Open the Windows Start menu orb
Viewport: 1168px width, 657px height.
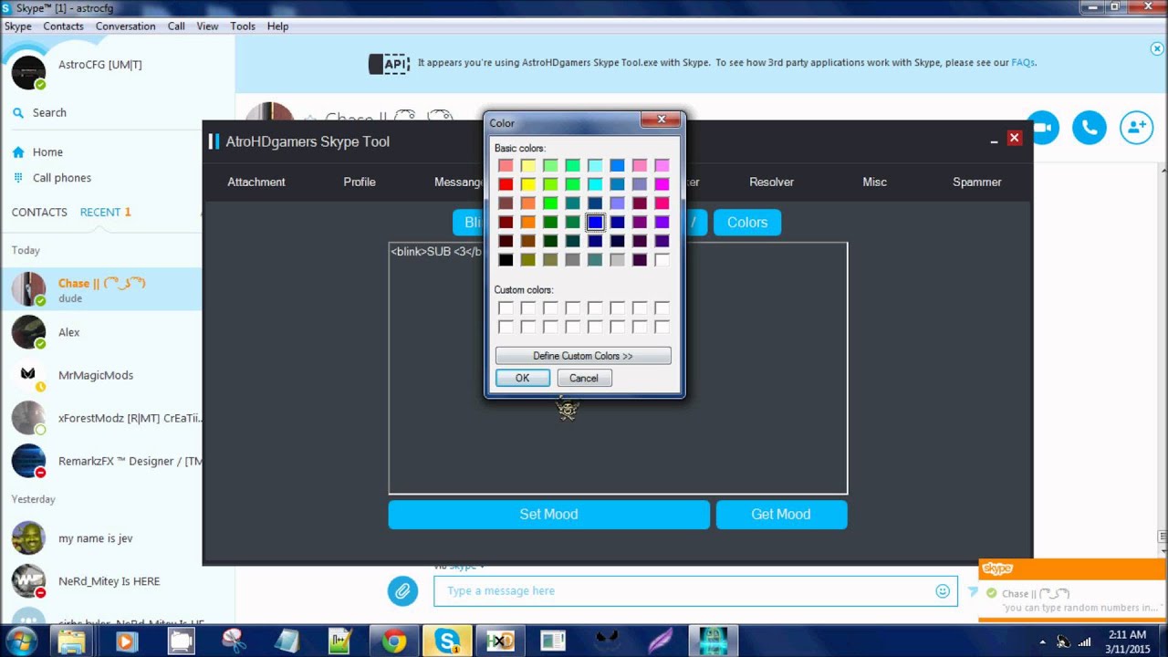(x=21, y=641)
